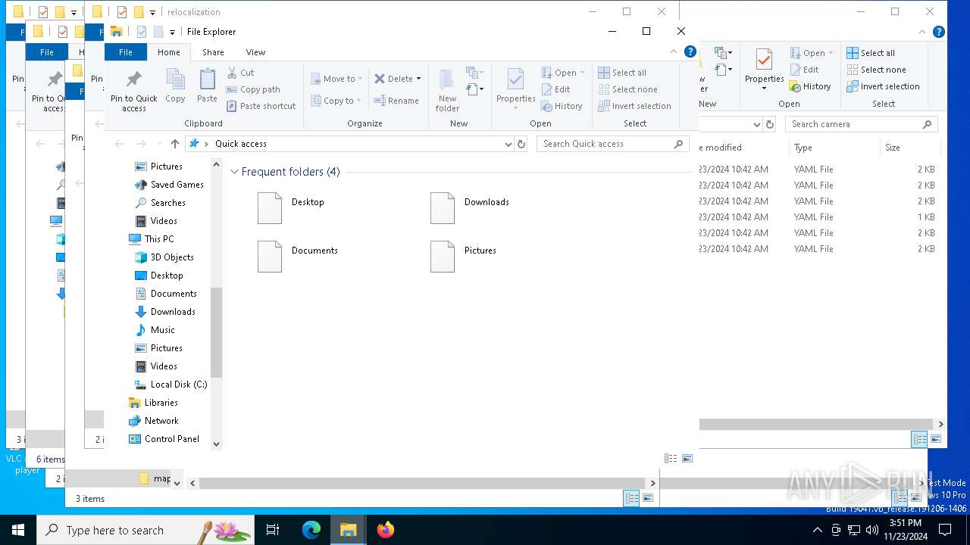This screenshot has height=545, width=970.
Task: Click the Search Quick access field
Action: [613, 144]
